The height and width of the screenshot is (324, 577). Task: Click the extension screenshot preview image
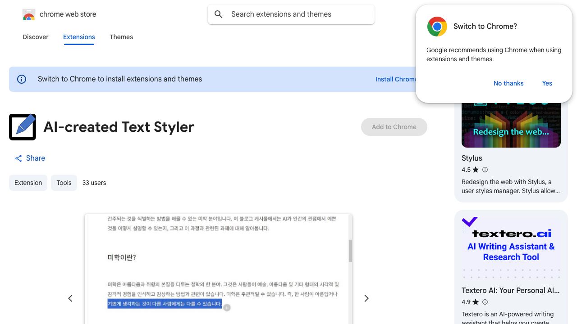pyautogui.click(x=218, y=269)
